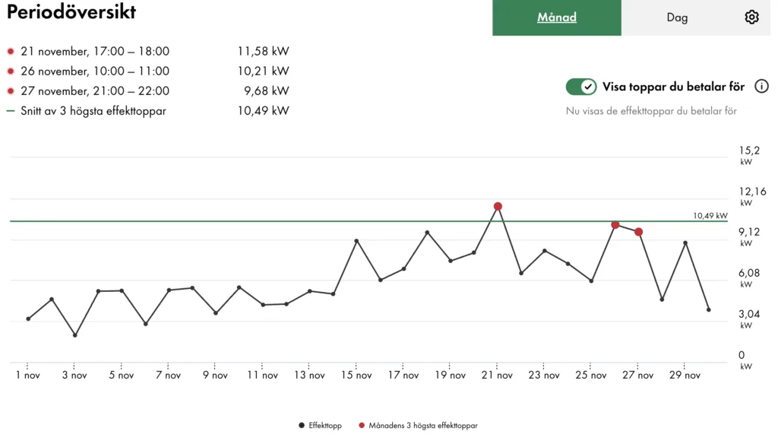The height and width of the screenshot is (444, 778).
Task: Click the 29 nov data point
Action: point(685,243)
